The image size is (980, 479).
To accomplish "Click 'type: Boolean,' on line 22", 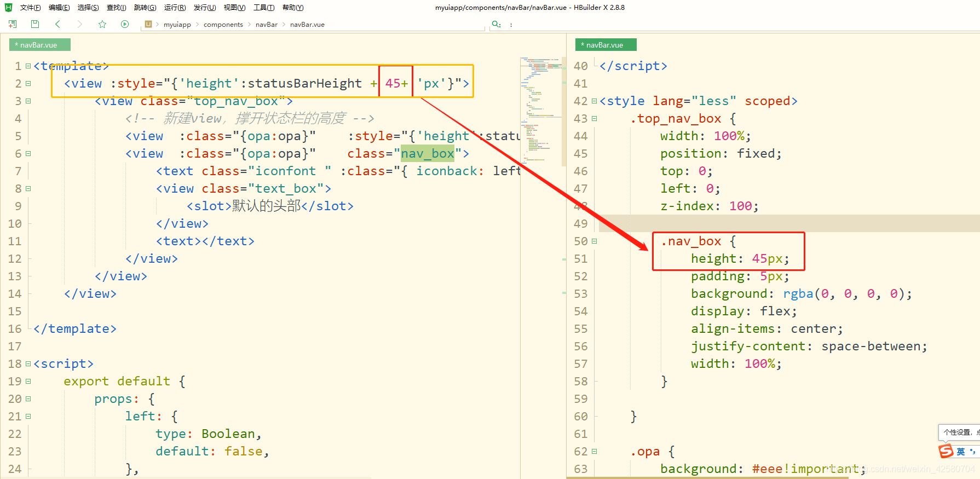I will (x=209, y=434).
